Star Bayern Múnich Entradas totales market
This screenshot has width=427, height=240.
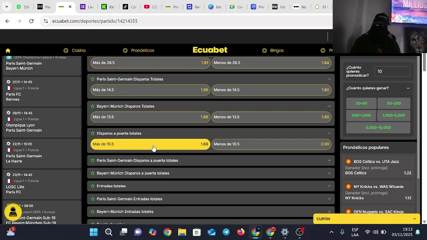(x=93, y=212)
